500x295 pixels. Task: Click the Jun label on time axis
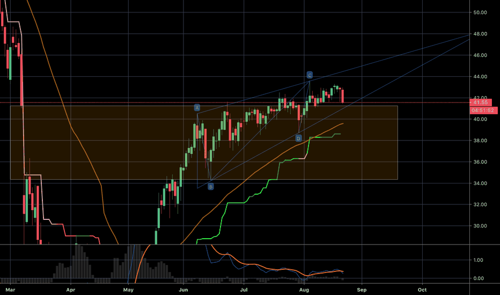(x=183, y=290)
